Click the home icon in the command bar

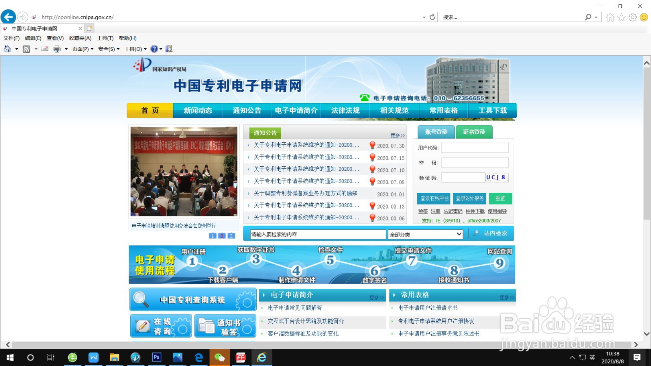[x=7, y=49]
